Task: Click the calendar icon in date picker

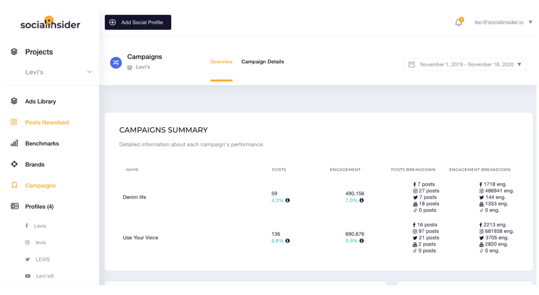Action: [412, 64]
